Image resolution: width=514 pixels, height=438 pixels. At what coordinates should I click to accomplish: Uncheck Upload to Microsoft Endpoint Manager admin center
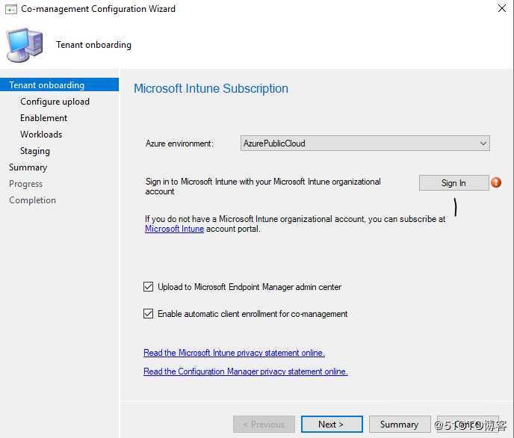148,287
